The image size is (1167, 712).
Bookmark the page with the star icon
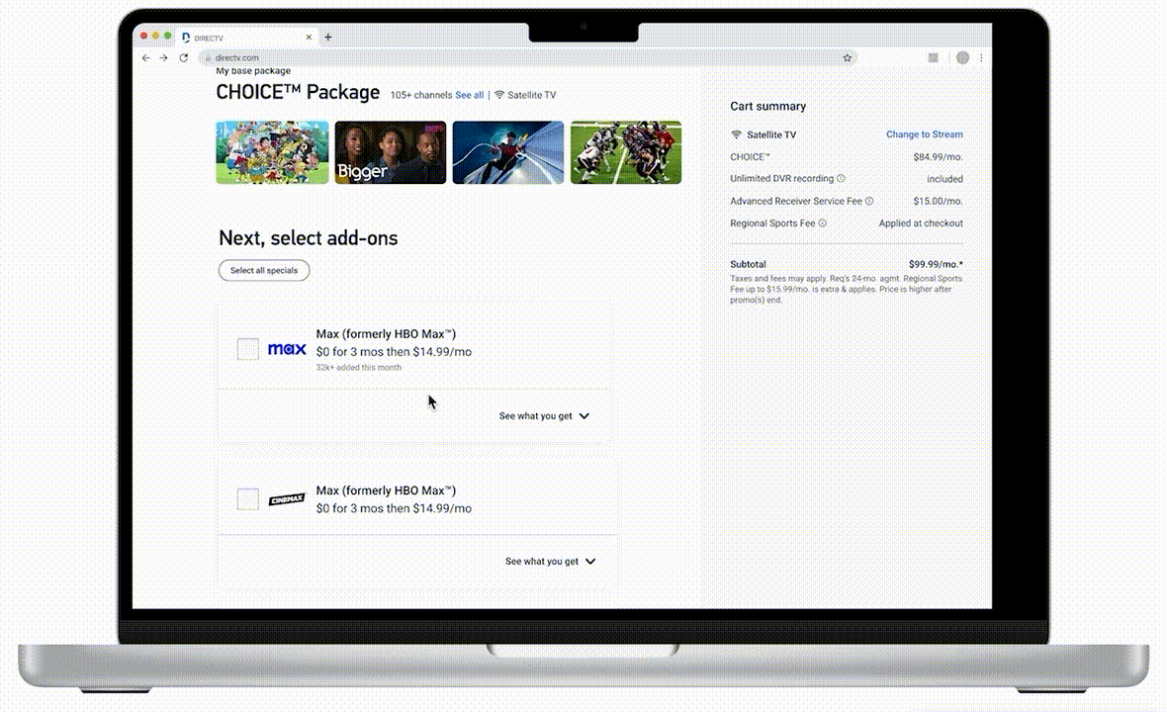click(847, 58)
